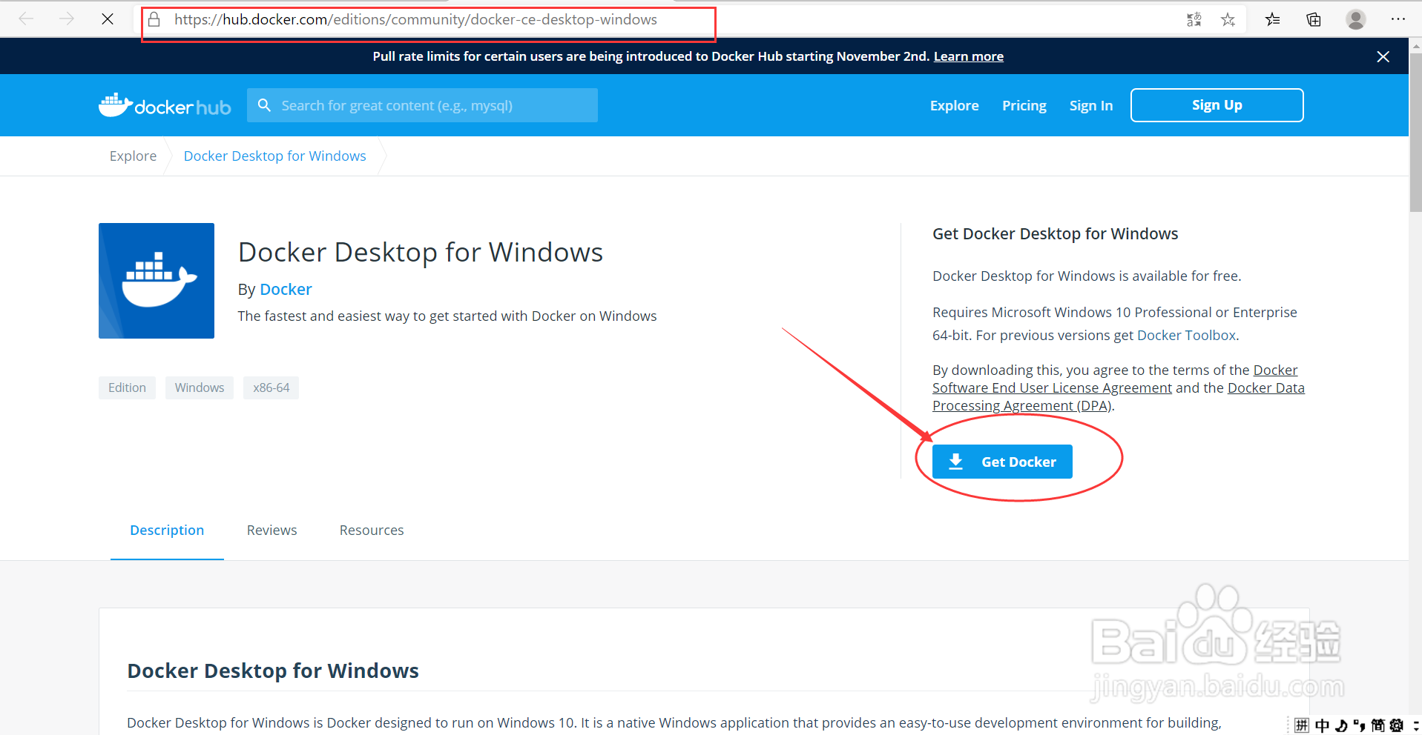Stop page loading with the X button
The height and width of the screenshot is (735, 1422).
point(108,19)
